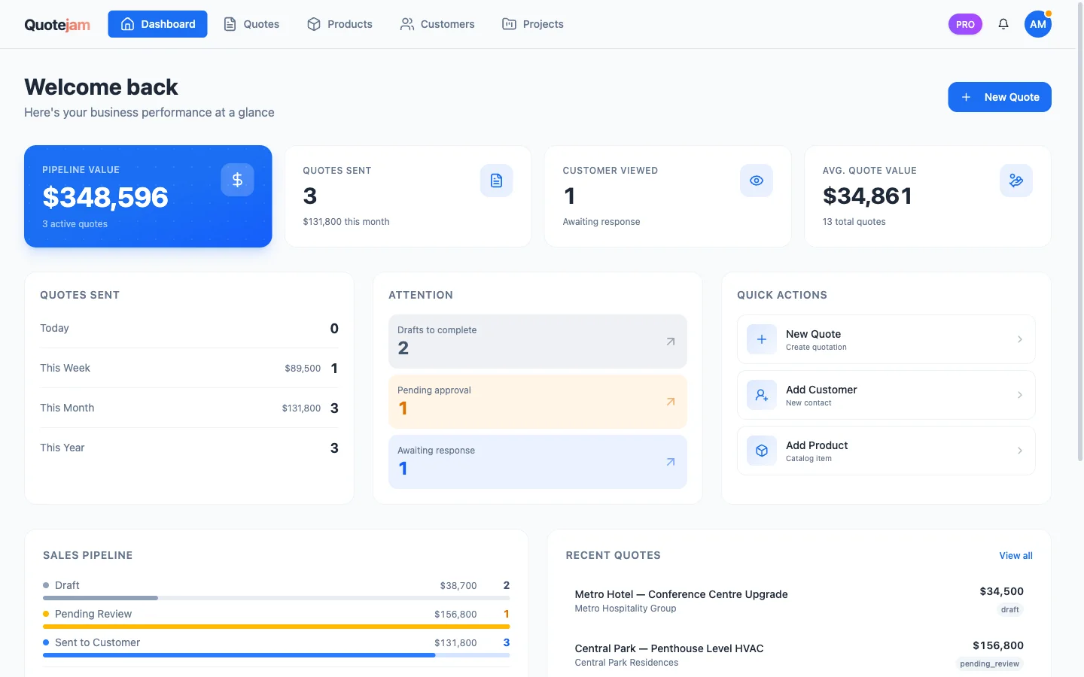Image resolution: width=1084 pixels, height=677 pixels.
Task: Click the eye icon on Customer Viewed card
Action: point(757,181)
